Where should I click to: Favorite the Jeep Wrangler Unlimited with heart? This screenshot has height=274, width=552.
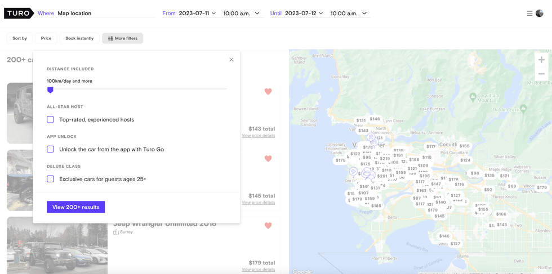(268, 226)
